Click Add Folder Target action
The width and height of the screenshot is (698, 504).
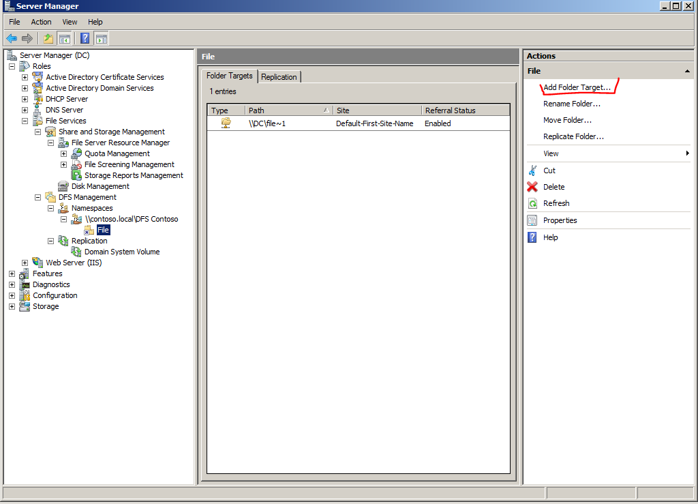(x=577, y=87)
